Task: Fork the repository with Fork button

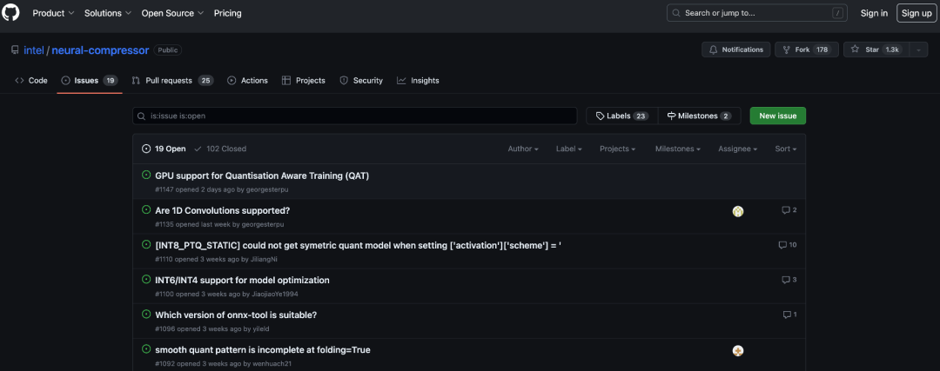Action: (806, 50)
